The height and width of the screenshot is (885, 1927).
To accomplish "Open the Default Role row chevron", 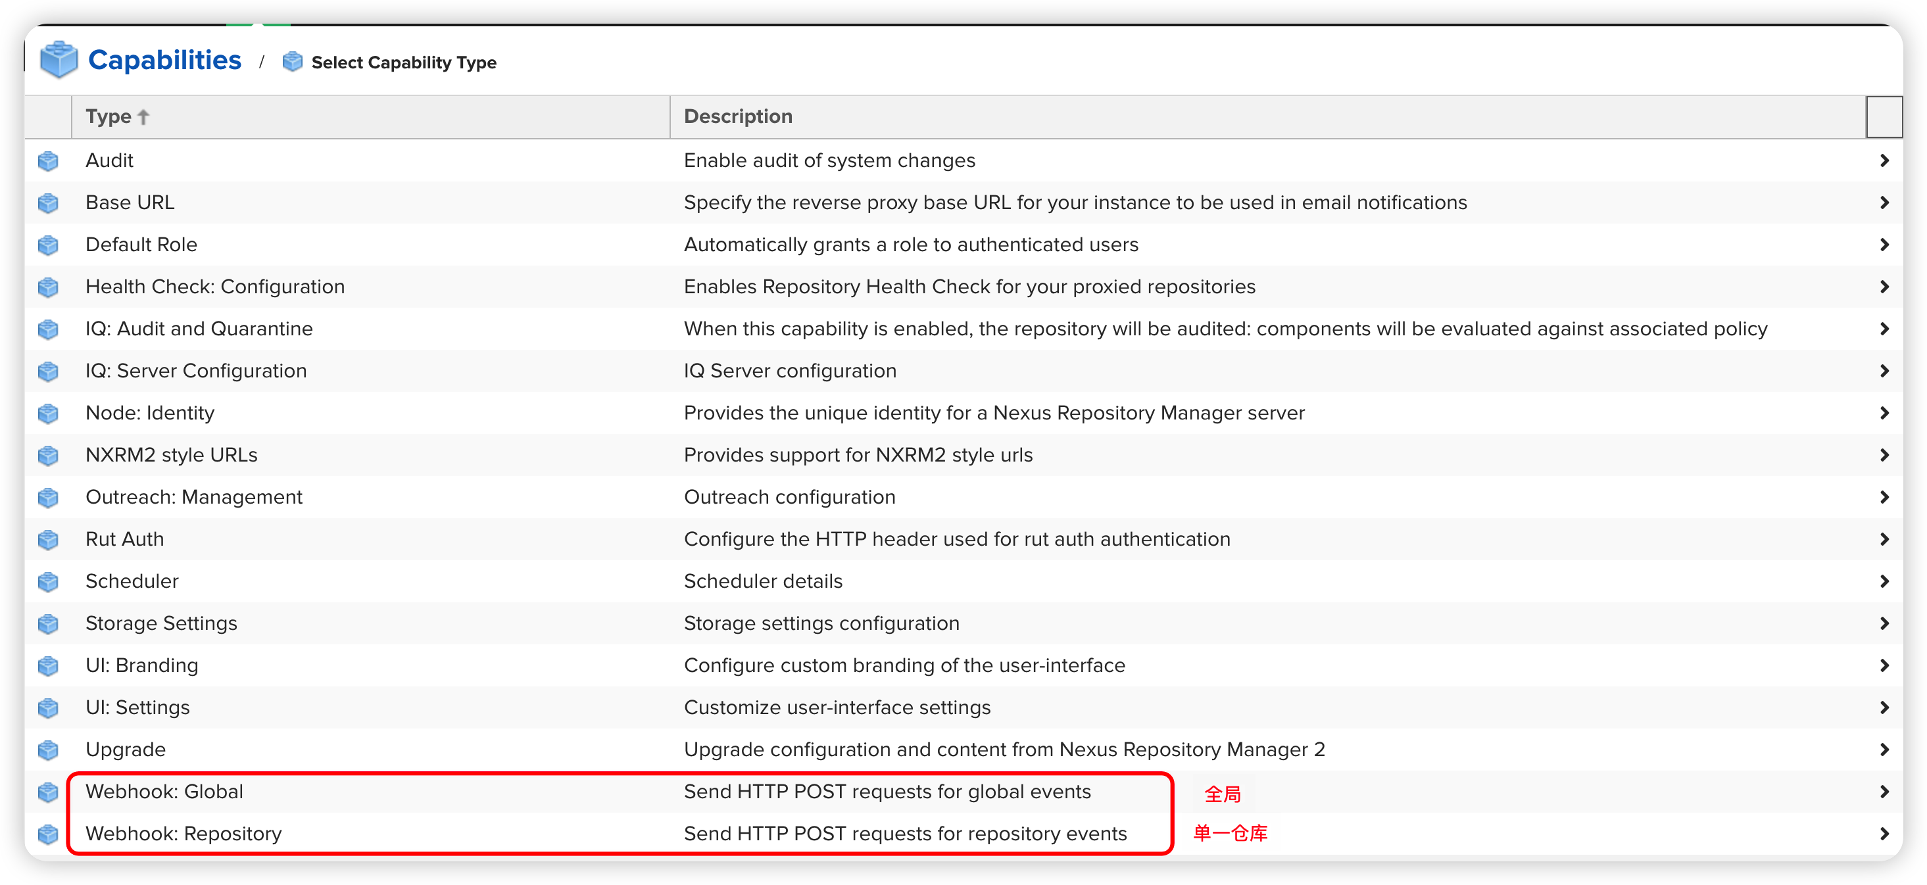I will pyautogui.click(x=1884, y=245).
